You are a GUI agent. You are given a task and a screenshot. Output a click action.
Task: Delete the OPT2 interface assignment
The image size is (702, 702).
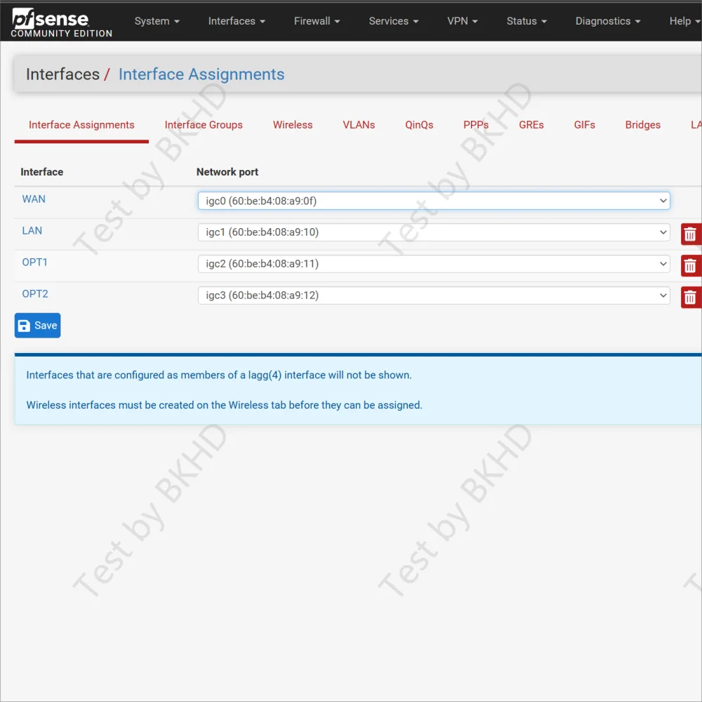coord(690,297)
